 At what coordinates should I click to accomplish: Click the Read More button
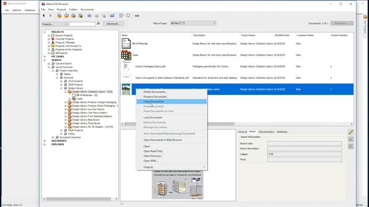342,23
